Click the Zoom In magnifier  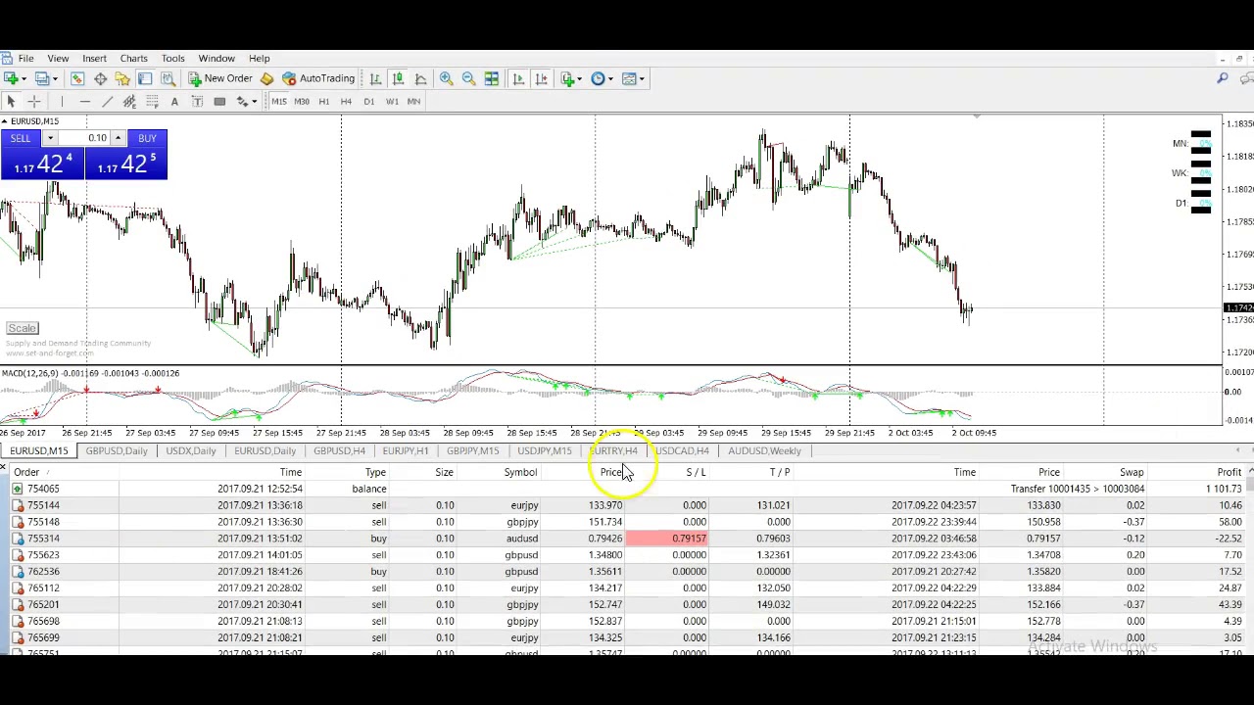[446, 78]
